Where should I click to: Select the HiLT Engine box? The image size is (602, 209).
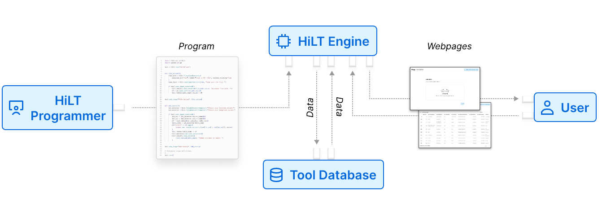[323, 42]
